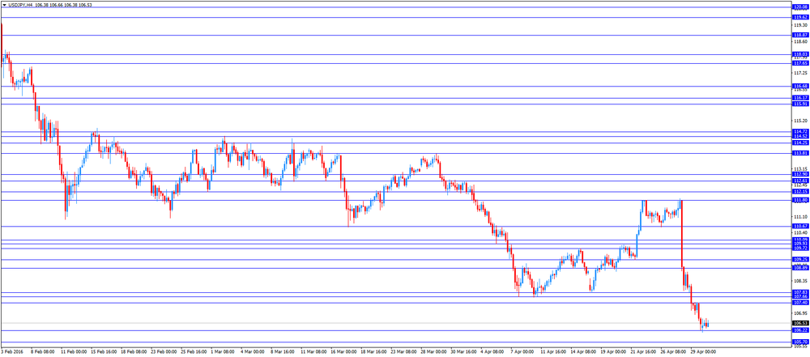Click the 7 Apr 00:00 time axis label
The height and width of the screenshot is (357, 810).
524,352
